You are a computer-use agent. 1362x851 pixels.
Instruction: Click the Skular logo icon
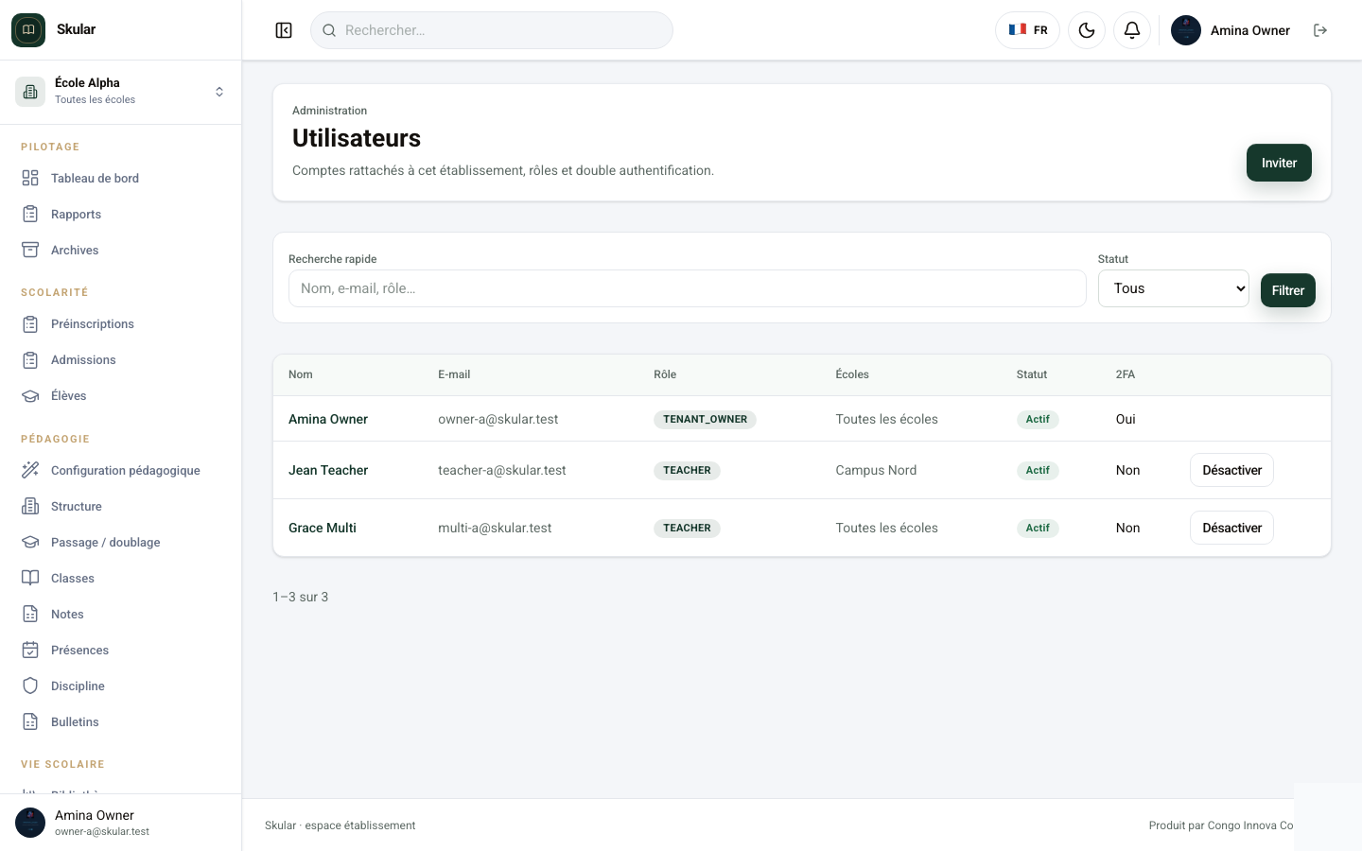click(x=28, y=30)
